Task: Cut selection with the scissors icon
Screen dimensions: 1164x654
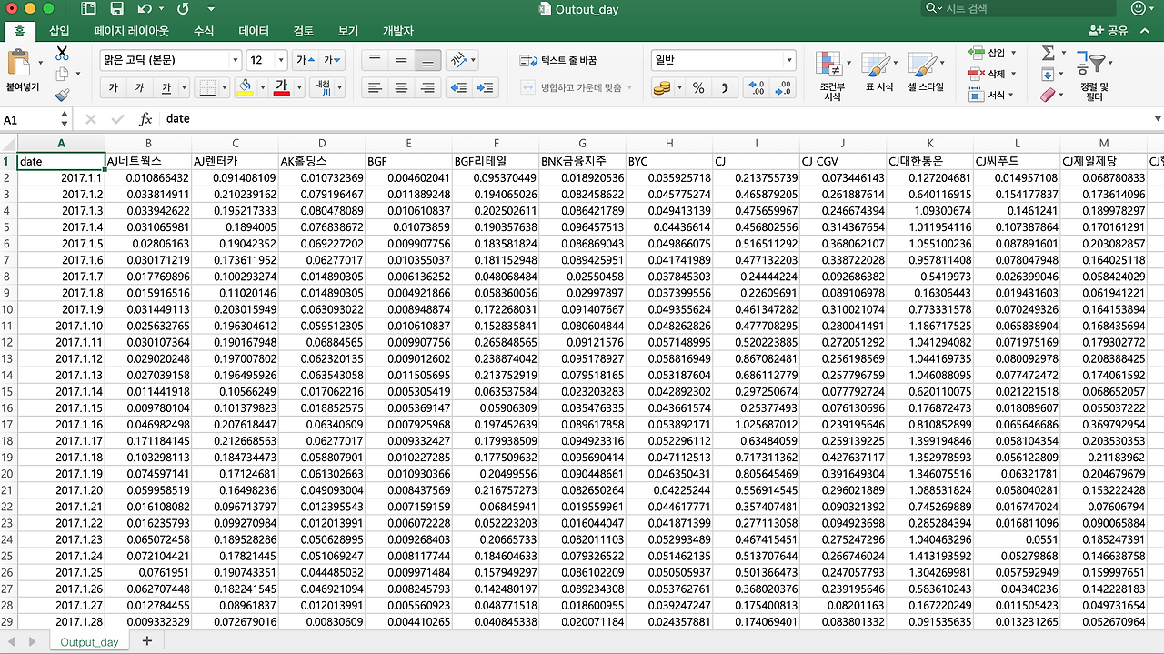Action: (x=62, y=54)
